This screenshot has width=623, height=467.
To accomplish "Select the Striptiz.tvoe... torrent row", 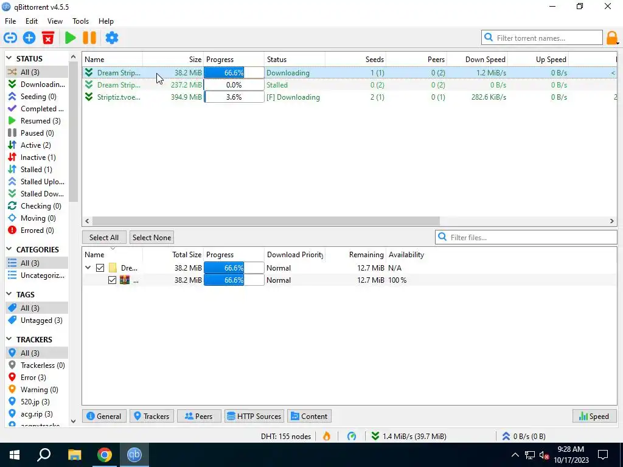I will pyautogui.click(x=350, y=97).
